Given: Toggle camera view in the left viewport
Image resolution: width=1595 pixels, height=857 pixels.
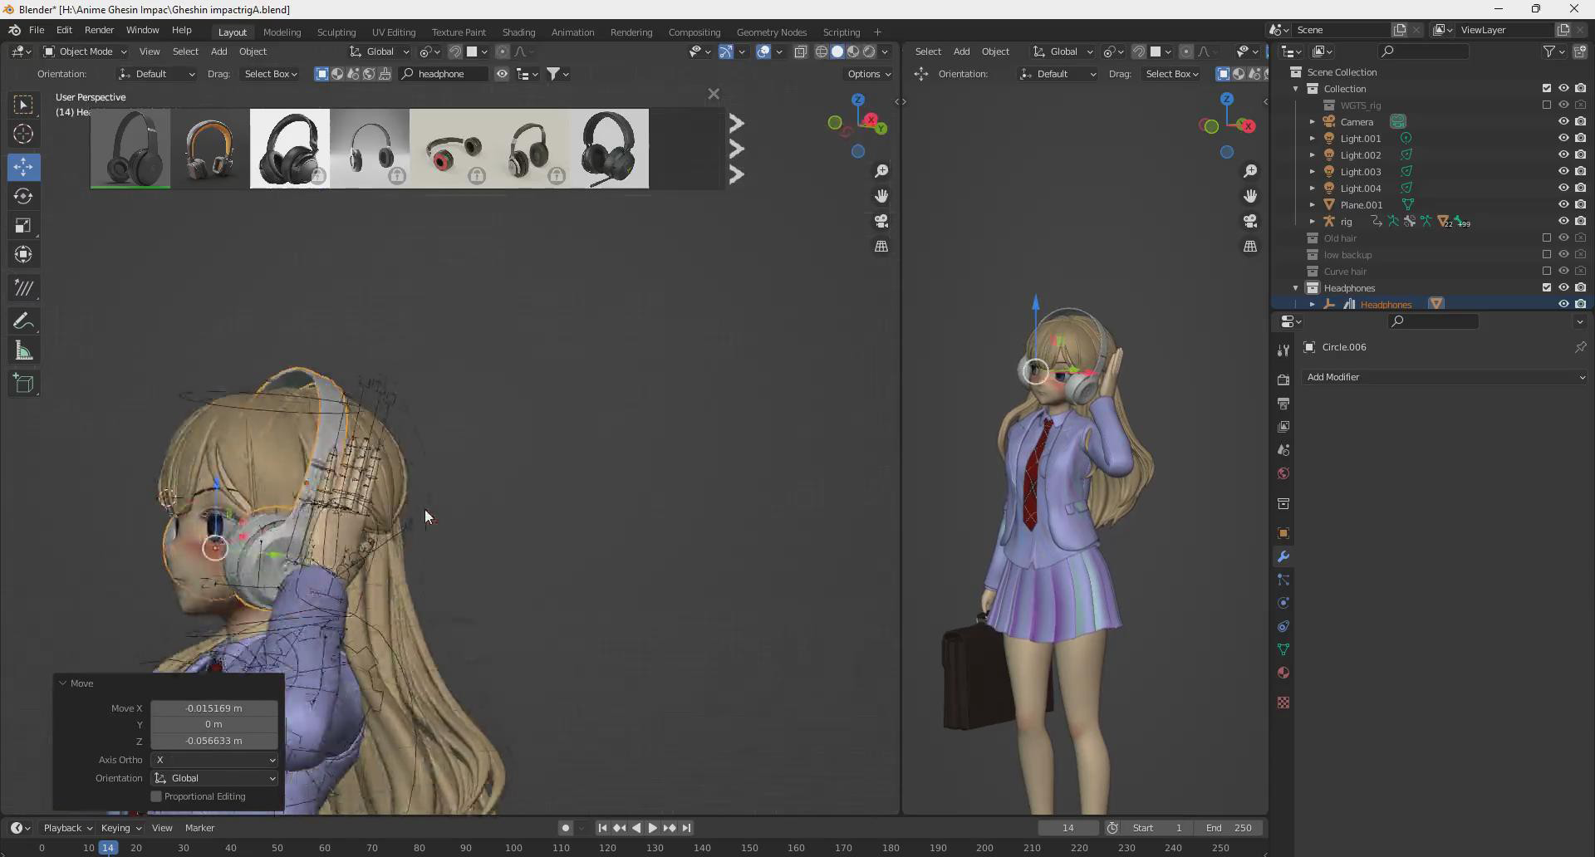Looking at the screenshot, I should (x=881, y=222).
